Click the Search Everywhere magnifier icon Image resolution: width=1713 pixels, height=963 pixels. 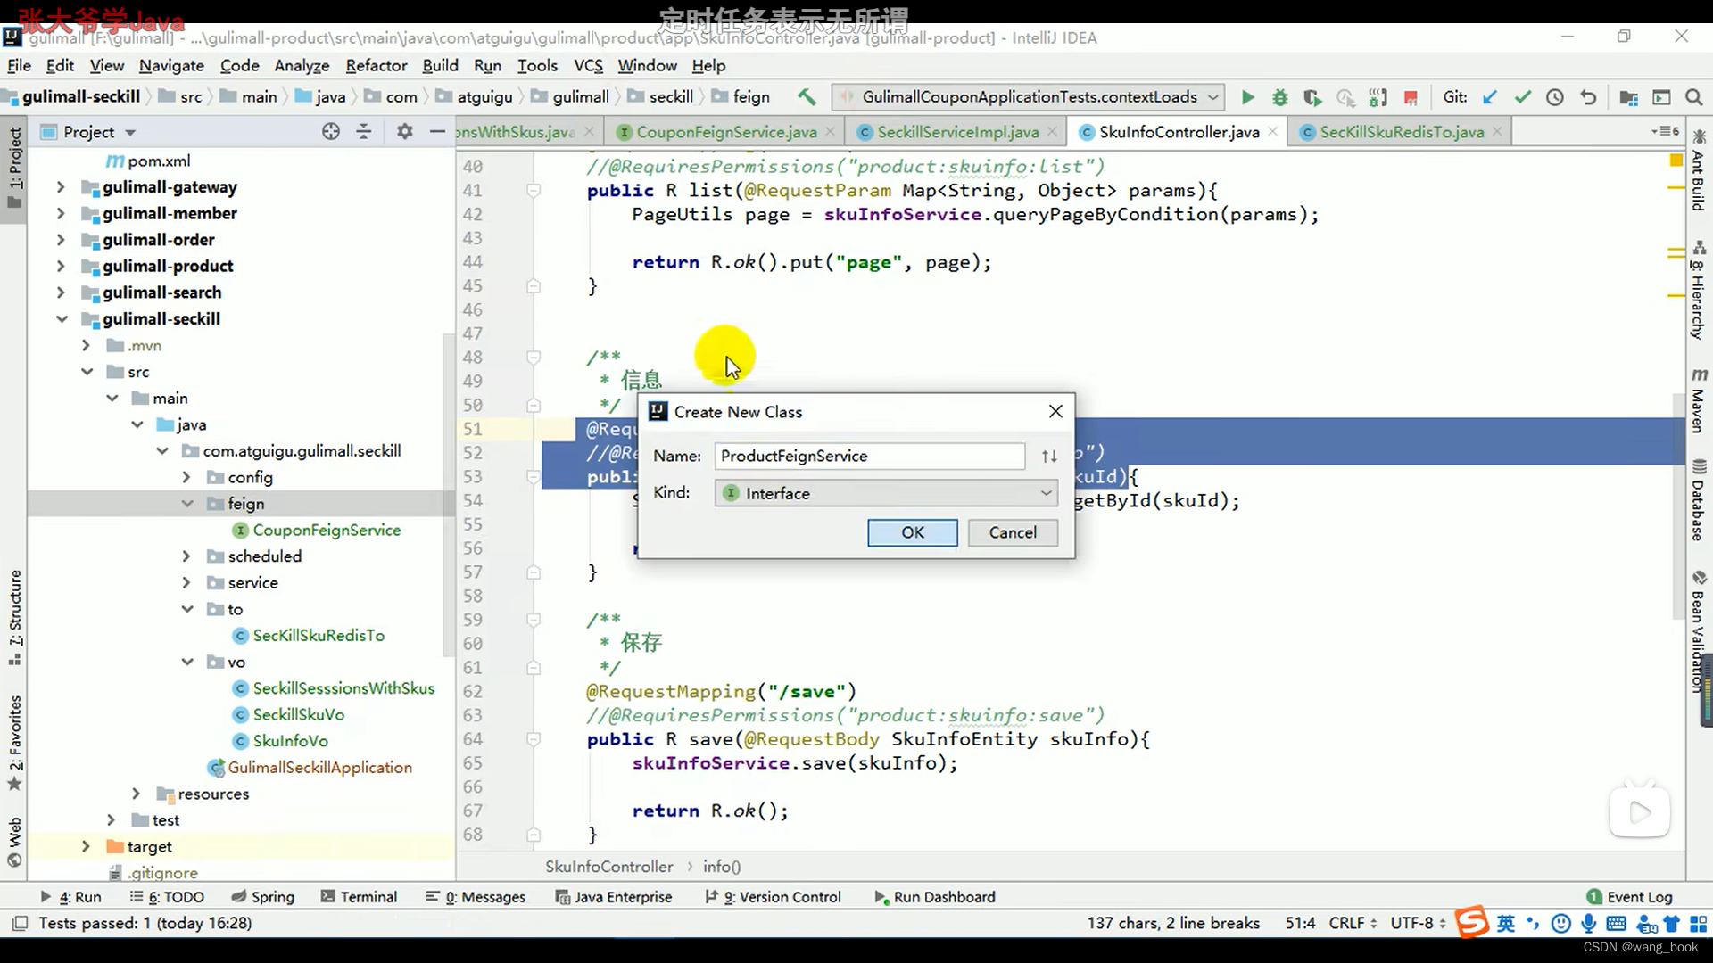[1693, 97]
